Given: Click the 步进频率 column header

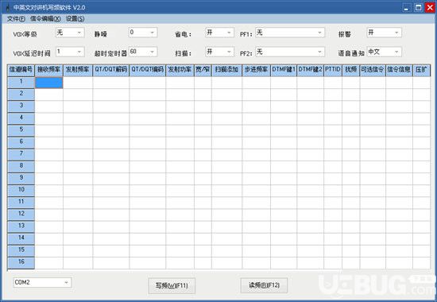Looking at the screenshot, I should (x=256, y=70).
